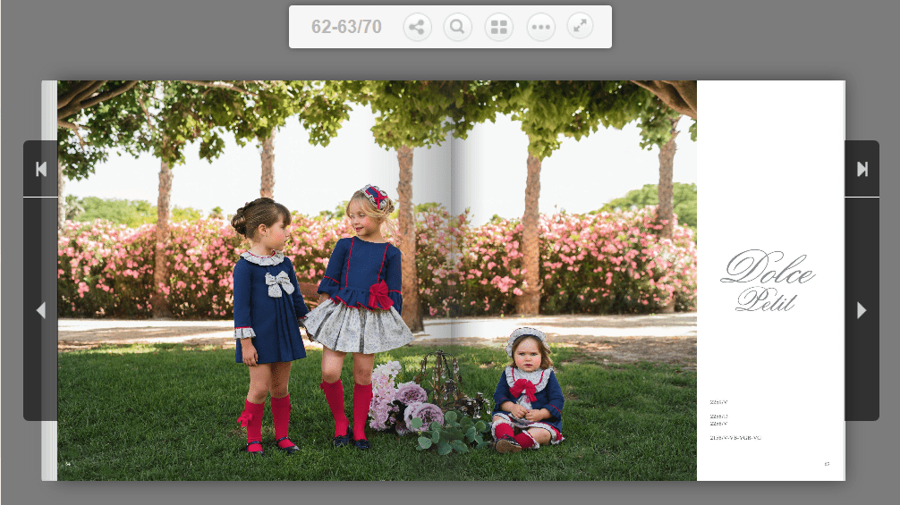This screenshot has width=900, height=505.
Task: Advance to next page with right arrow
Action: pos(862,310)
